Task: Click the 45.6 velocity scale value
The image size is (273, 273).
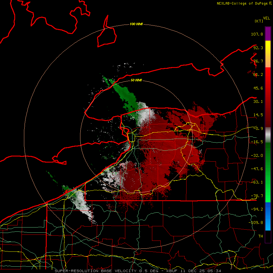Action: (258, 88)
